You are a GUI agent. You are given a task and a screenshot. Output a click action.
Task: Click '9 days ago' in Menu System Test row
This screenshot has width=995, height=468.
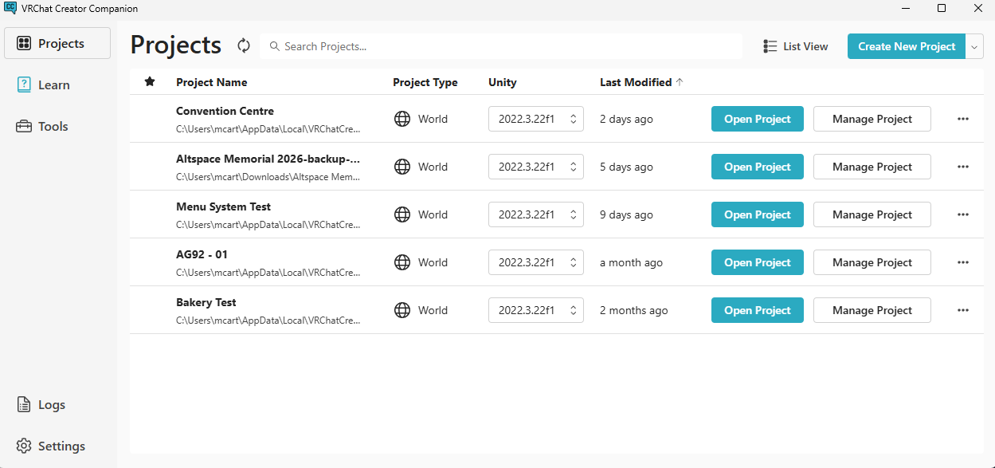pos(626,214)
